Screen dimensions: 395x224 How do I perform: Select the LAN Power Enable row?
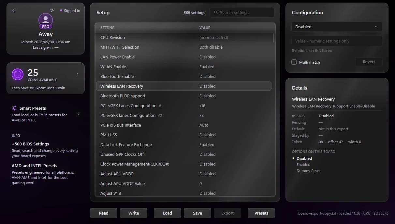click(x=184, y=57)
